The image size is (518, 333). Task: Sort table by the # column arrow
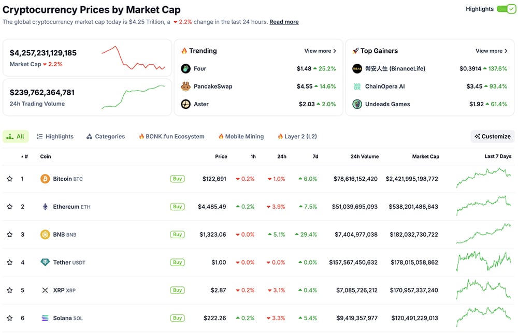(22, 156)
